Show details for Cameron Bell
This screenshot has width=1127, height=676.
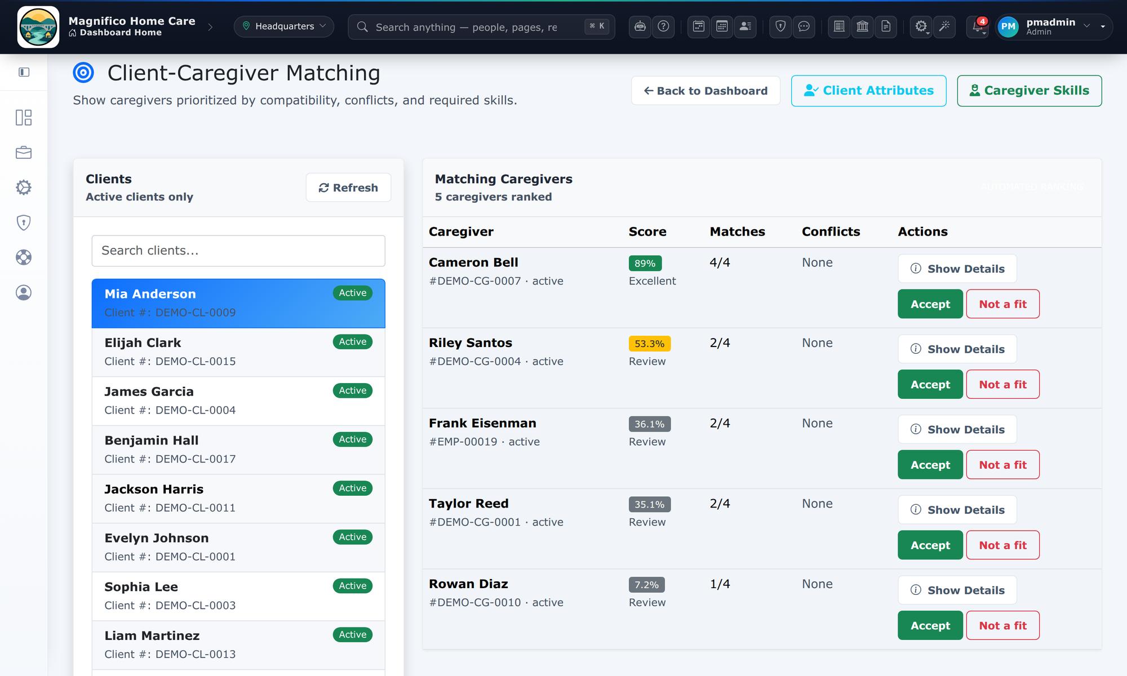point(957,269)
